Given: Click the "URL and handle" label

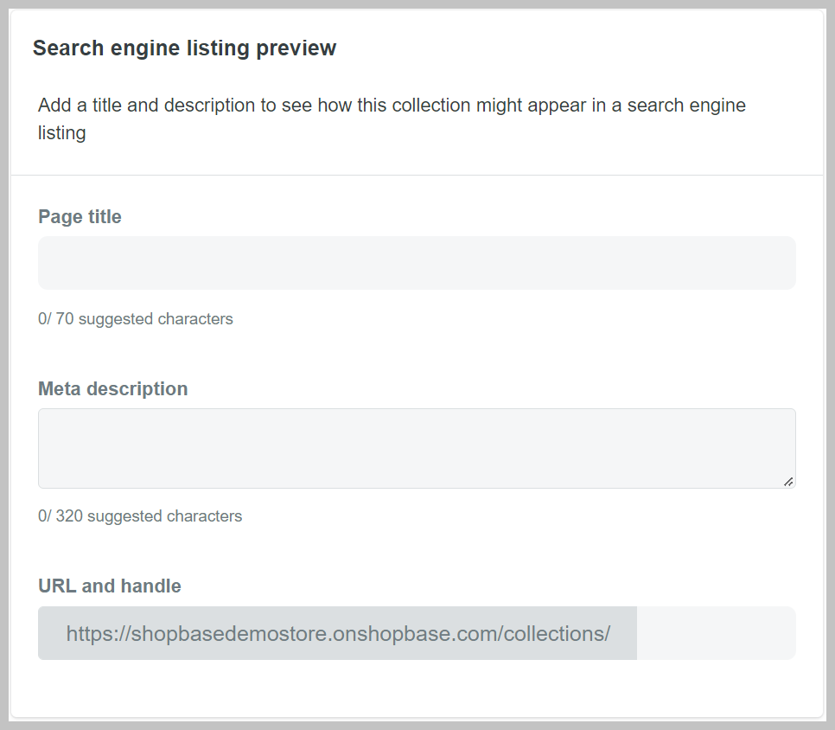Looking at the screenshot, I should tap(110, 586).
